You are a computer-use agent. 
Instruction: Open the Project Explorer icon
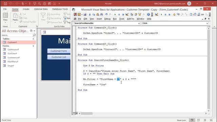click(x=132, y=14)
